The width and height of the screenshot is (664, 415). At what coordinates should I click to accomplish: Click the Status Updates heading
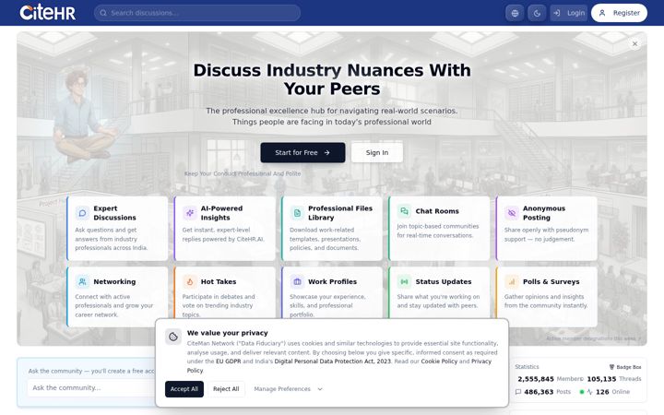coord(444,281)
